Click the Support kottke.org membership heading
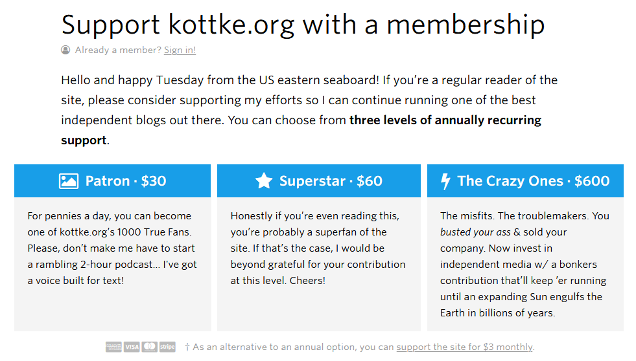This screenshot has height=361, width=636. 303,25
